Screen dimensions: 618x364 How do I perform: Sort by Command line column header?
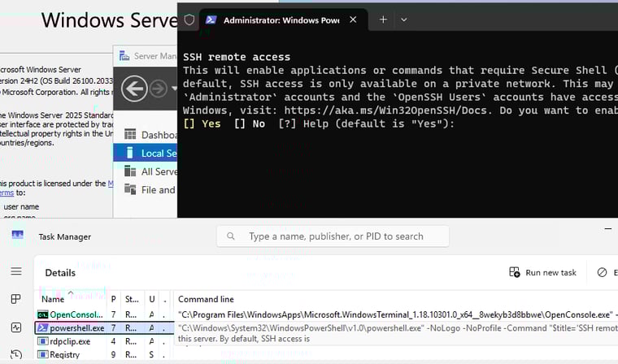[394, 299]
